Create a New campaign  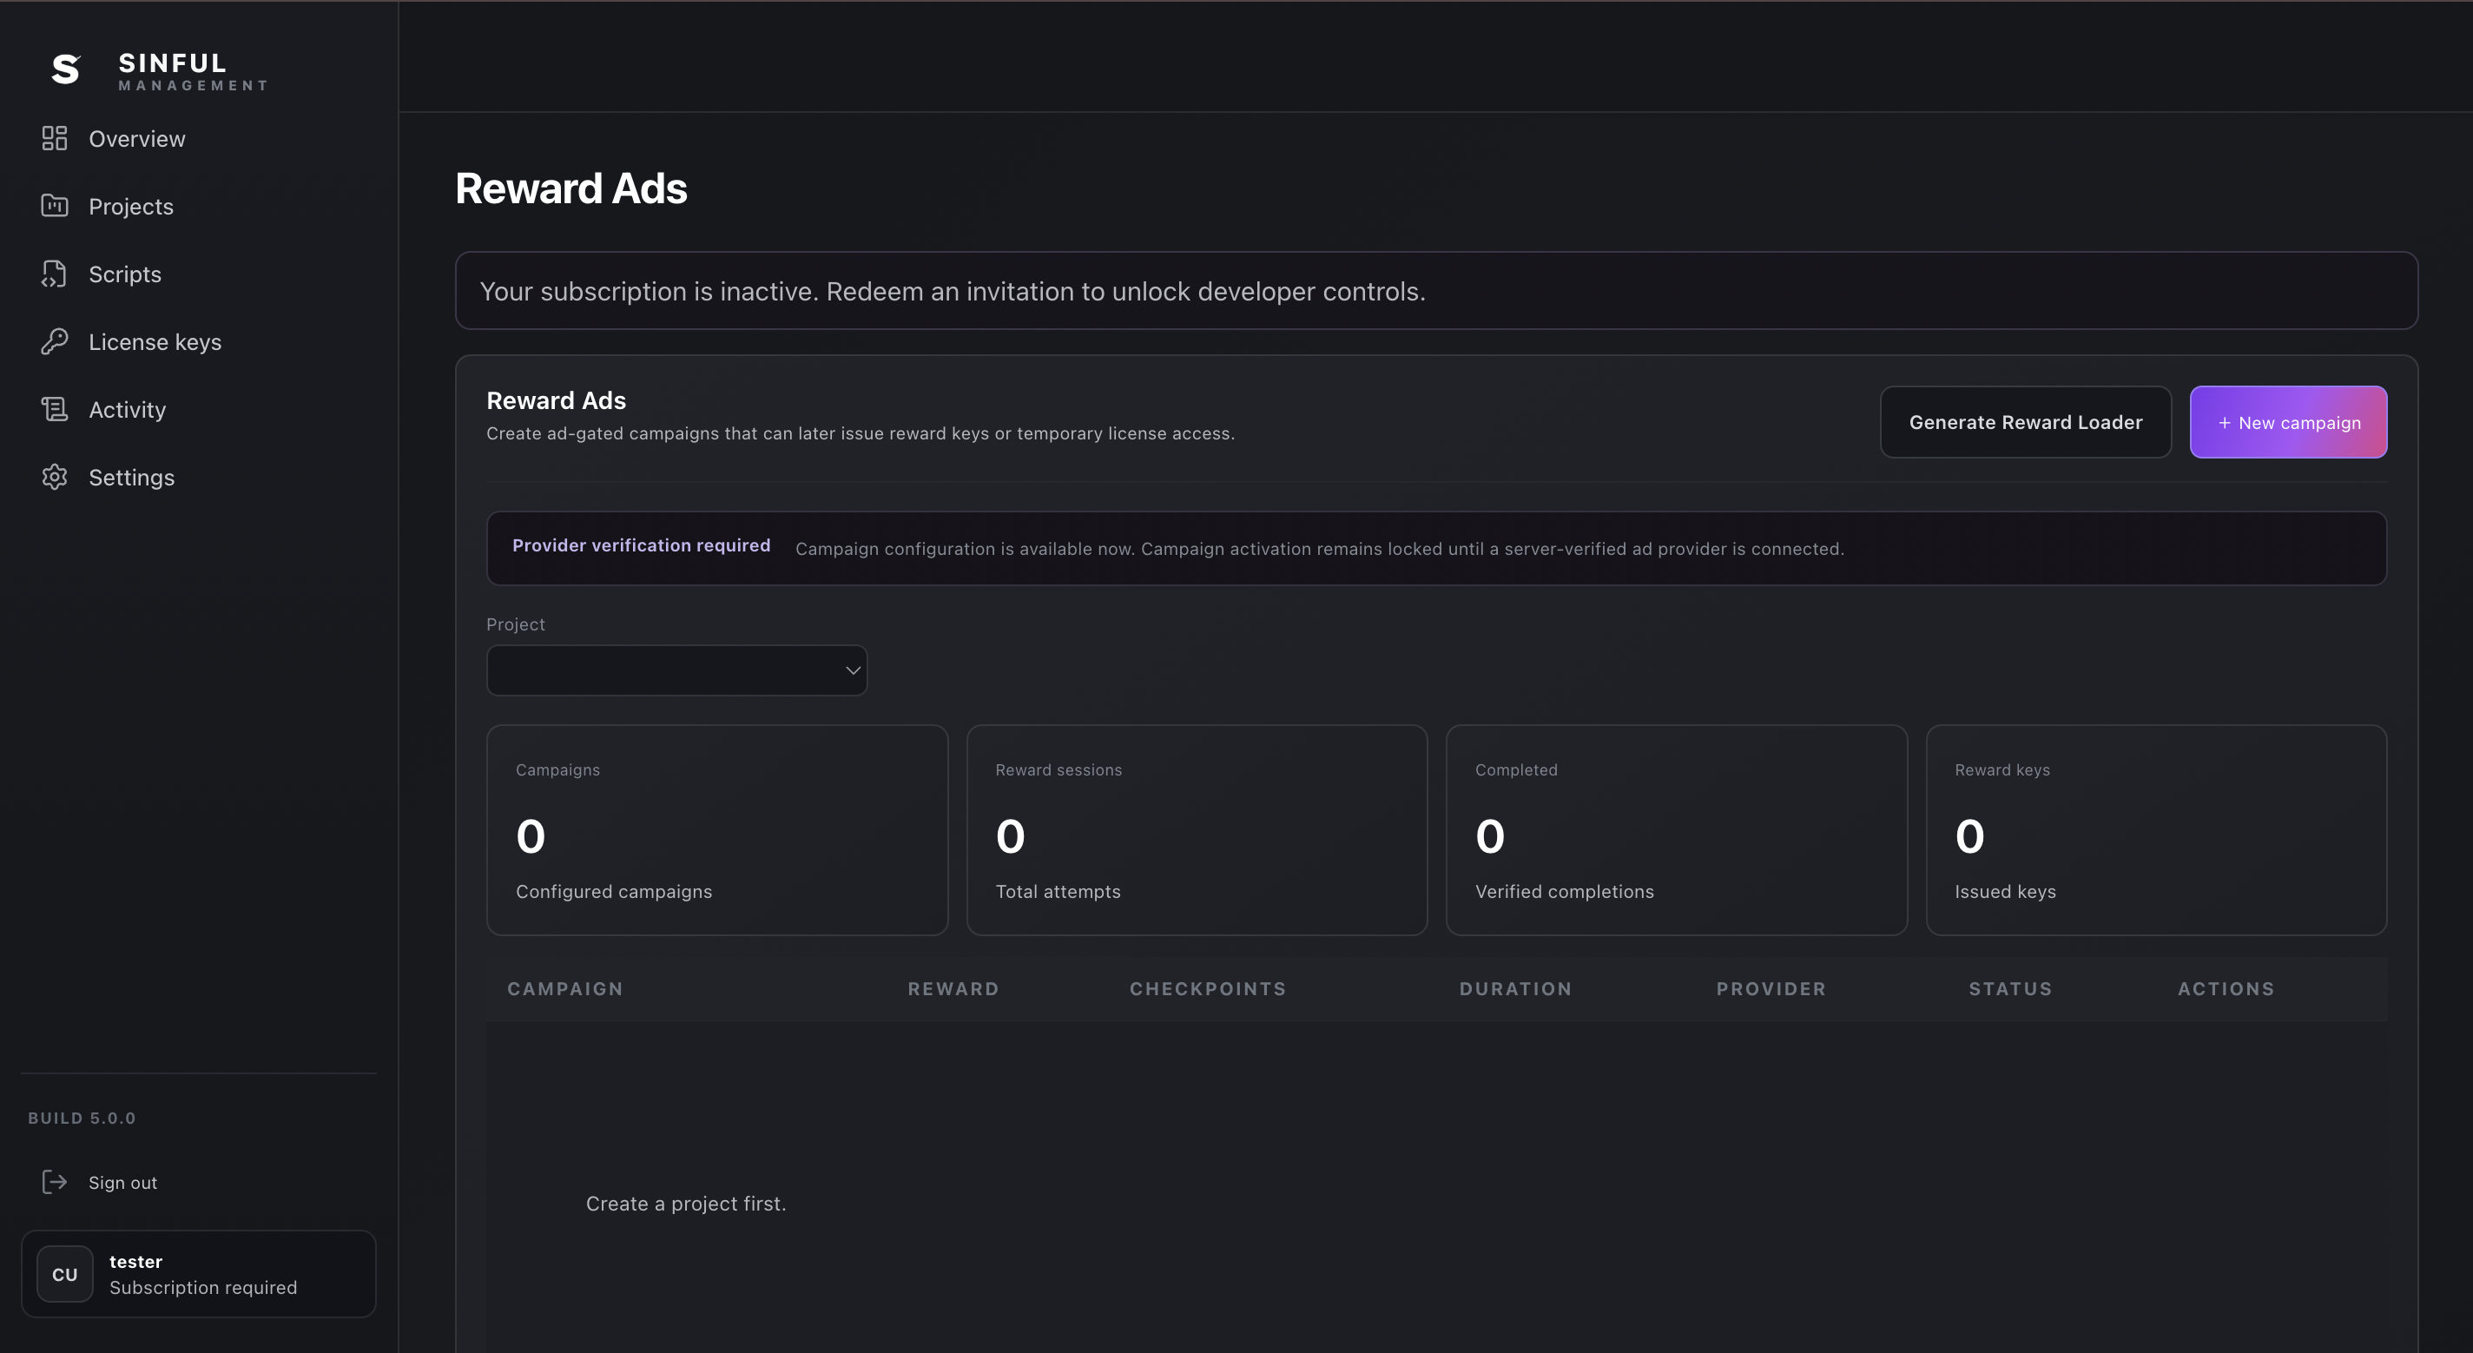[2289, 423]
